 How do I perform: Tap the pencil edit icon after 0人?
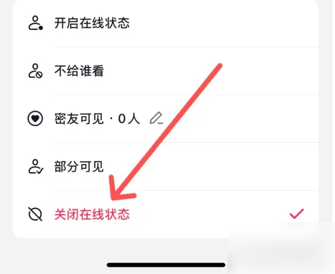point(157,119)
